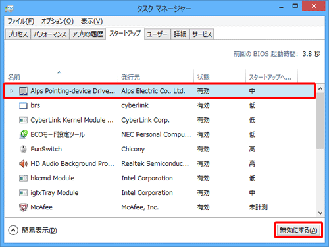This screenshot has height=247, width=329.
Task: Click the HD Audio Background speaker icon
Action: click(23, 163)
